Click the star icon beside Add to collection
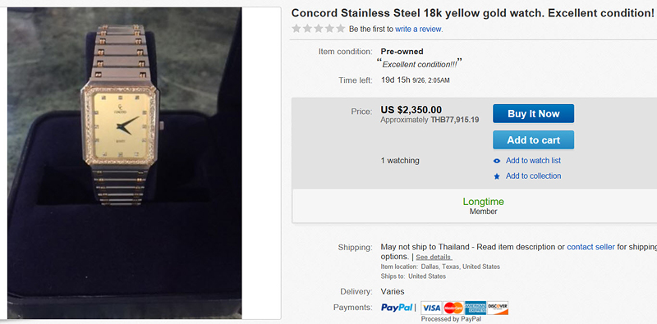 point(497,176)
